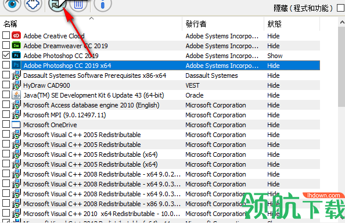
Task: Click the Dreamweaver Dw icon
Action: pos(16,45)
